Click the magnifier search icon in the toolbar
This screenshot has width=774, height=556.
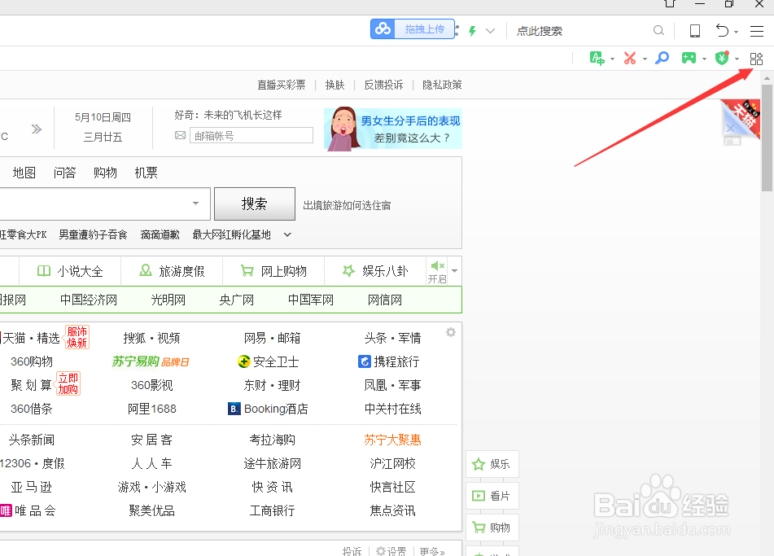(x=658, y=31)
